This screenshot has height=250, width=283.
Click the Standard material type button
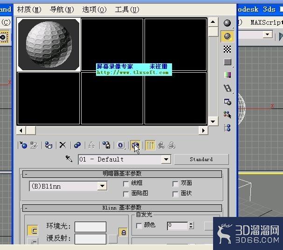pyautogui.click(x=201, y=159)
